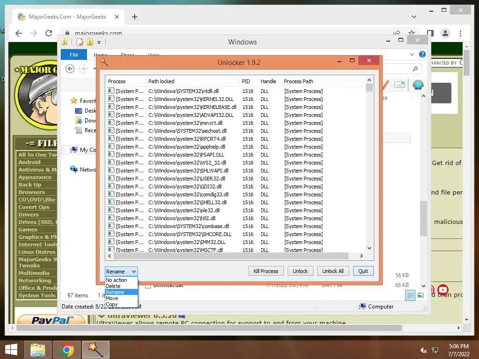Select C:\Windows\system32\USER32.dll path
The height and width of the screenshot is (359, 479).
click(187, 179)
